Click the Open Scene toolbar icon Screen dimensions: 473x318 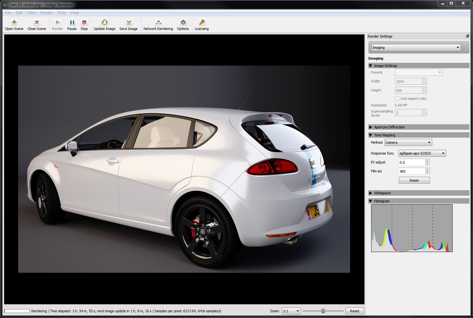[14, 23]
